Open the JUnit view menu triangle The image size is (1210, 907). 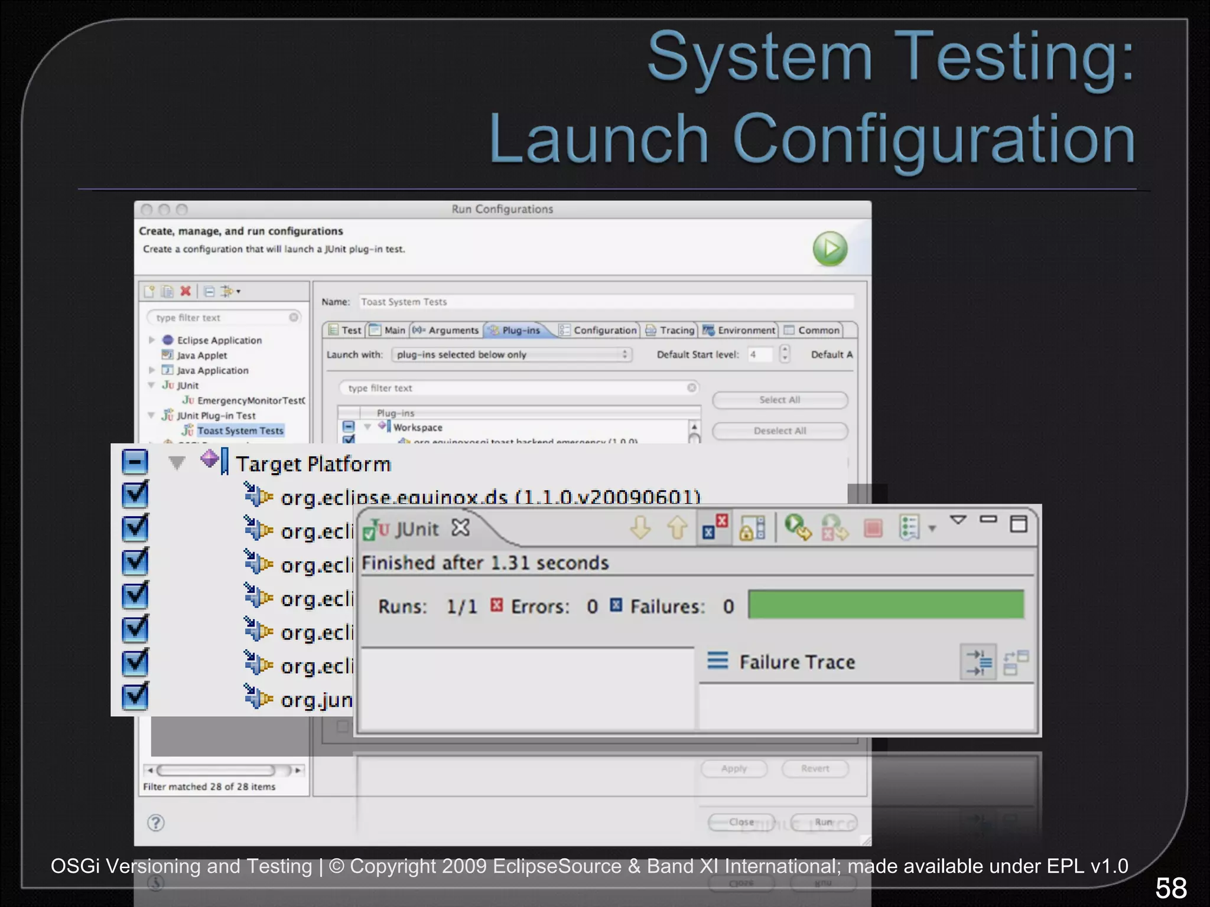[958, 520]
